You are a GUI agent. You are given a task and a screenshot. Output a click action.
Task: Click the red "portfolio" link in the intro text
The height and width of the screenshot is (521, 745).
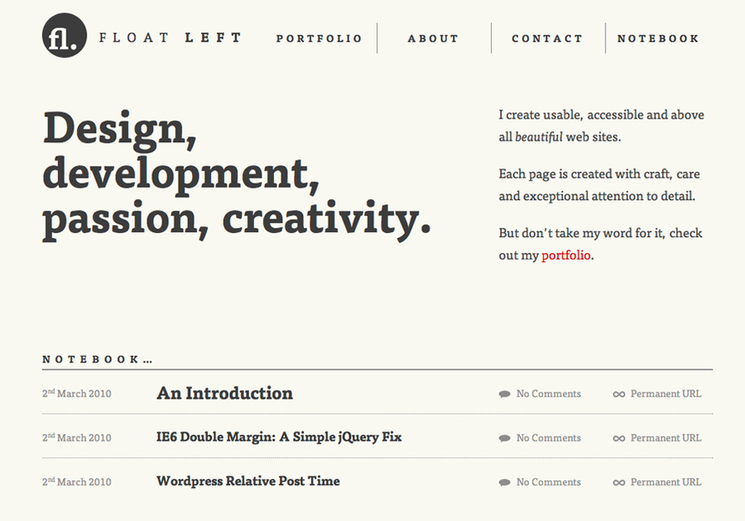[x=567, y=256]
